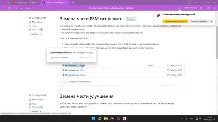Click the Latest release badge
This screenshot has width=218, height=122.
point(131,19)
